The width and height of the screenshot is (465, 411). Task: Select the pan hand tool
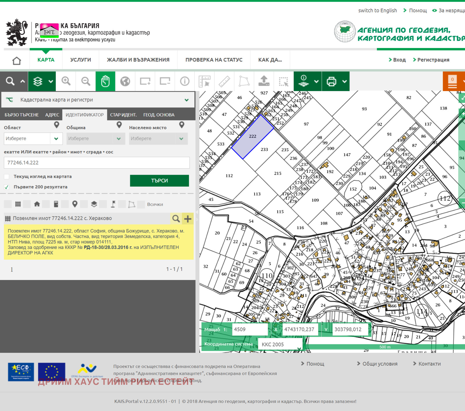click(105, 81)
